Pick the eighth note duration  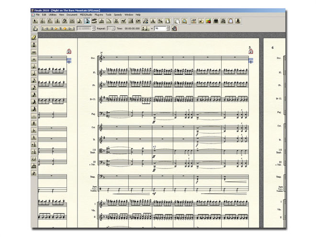click(x=34, y=80)
